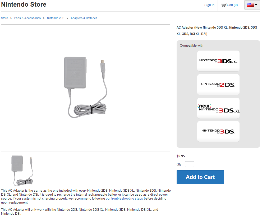This screenshot has height=216, width=262.
Task: Go to Store breadcrumb
Action: [4, 18]
